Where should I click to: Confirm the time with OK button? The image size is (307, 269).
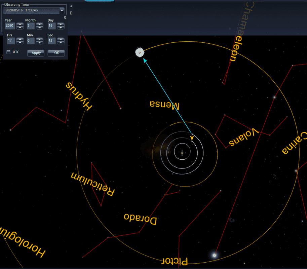tap(56, 53)
